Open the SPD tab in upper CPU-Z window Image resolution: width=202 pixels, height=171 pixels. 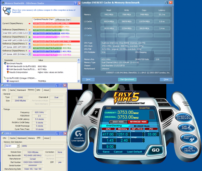click(x=38, y=90)
